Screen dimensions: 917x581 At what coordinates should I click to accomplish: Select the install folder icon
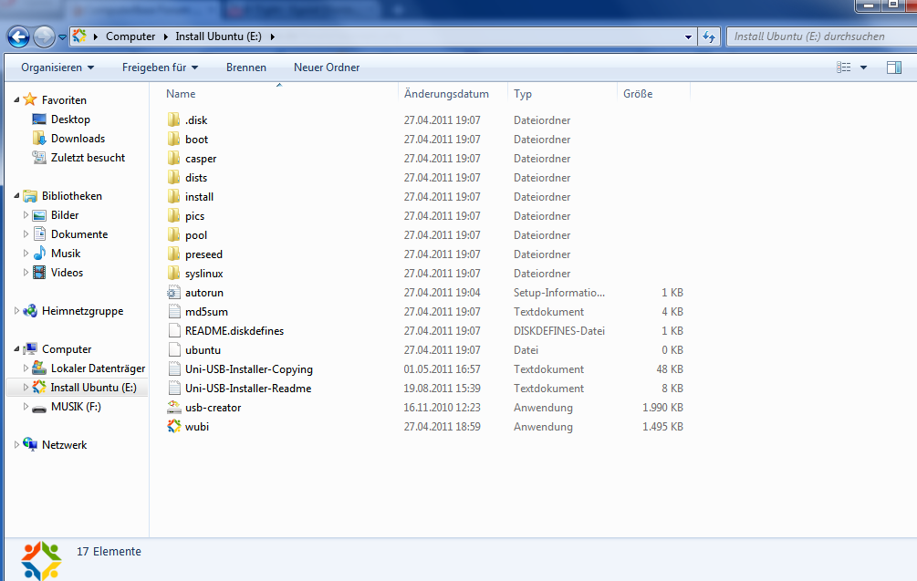(x=173, y=197)
